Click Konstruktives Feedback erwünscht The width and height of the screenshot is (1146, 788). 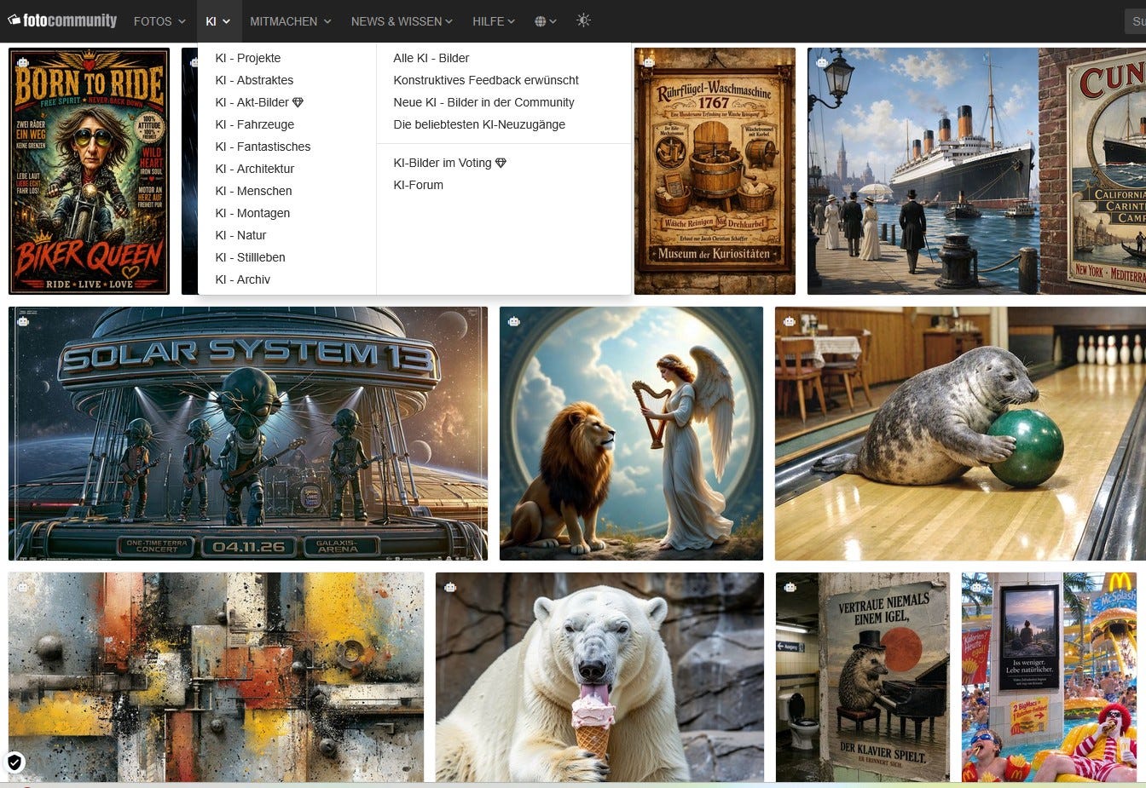[x=486, y=80]
